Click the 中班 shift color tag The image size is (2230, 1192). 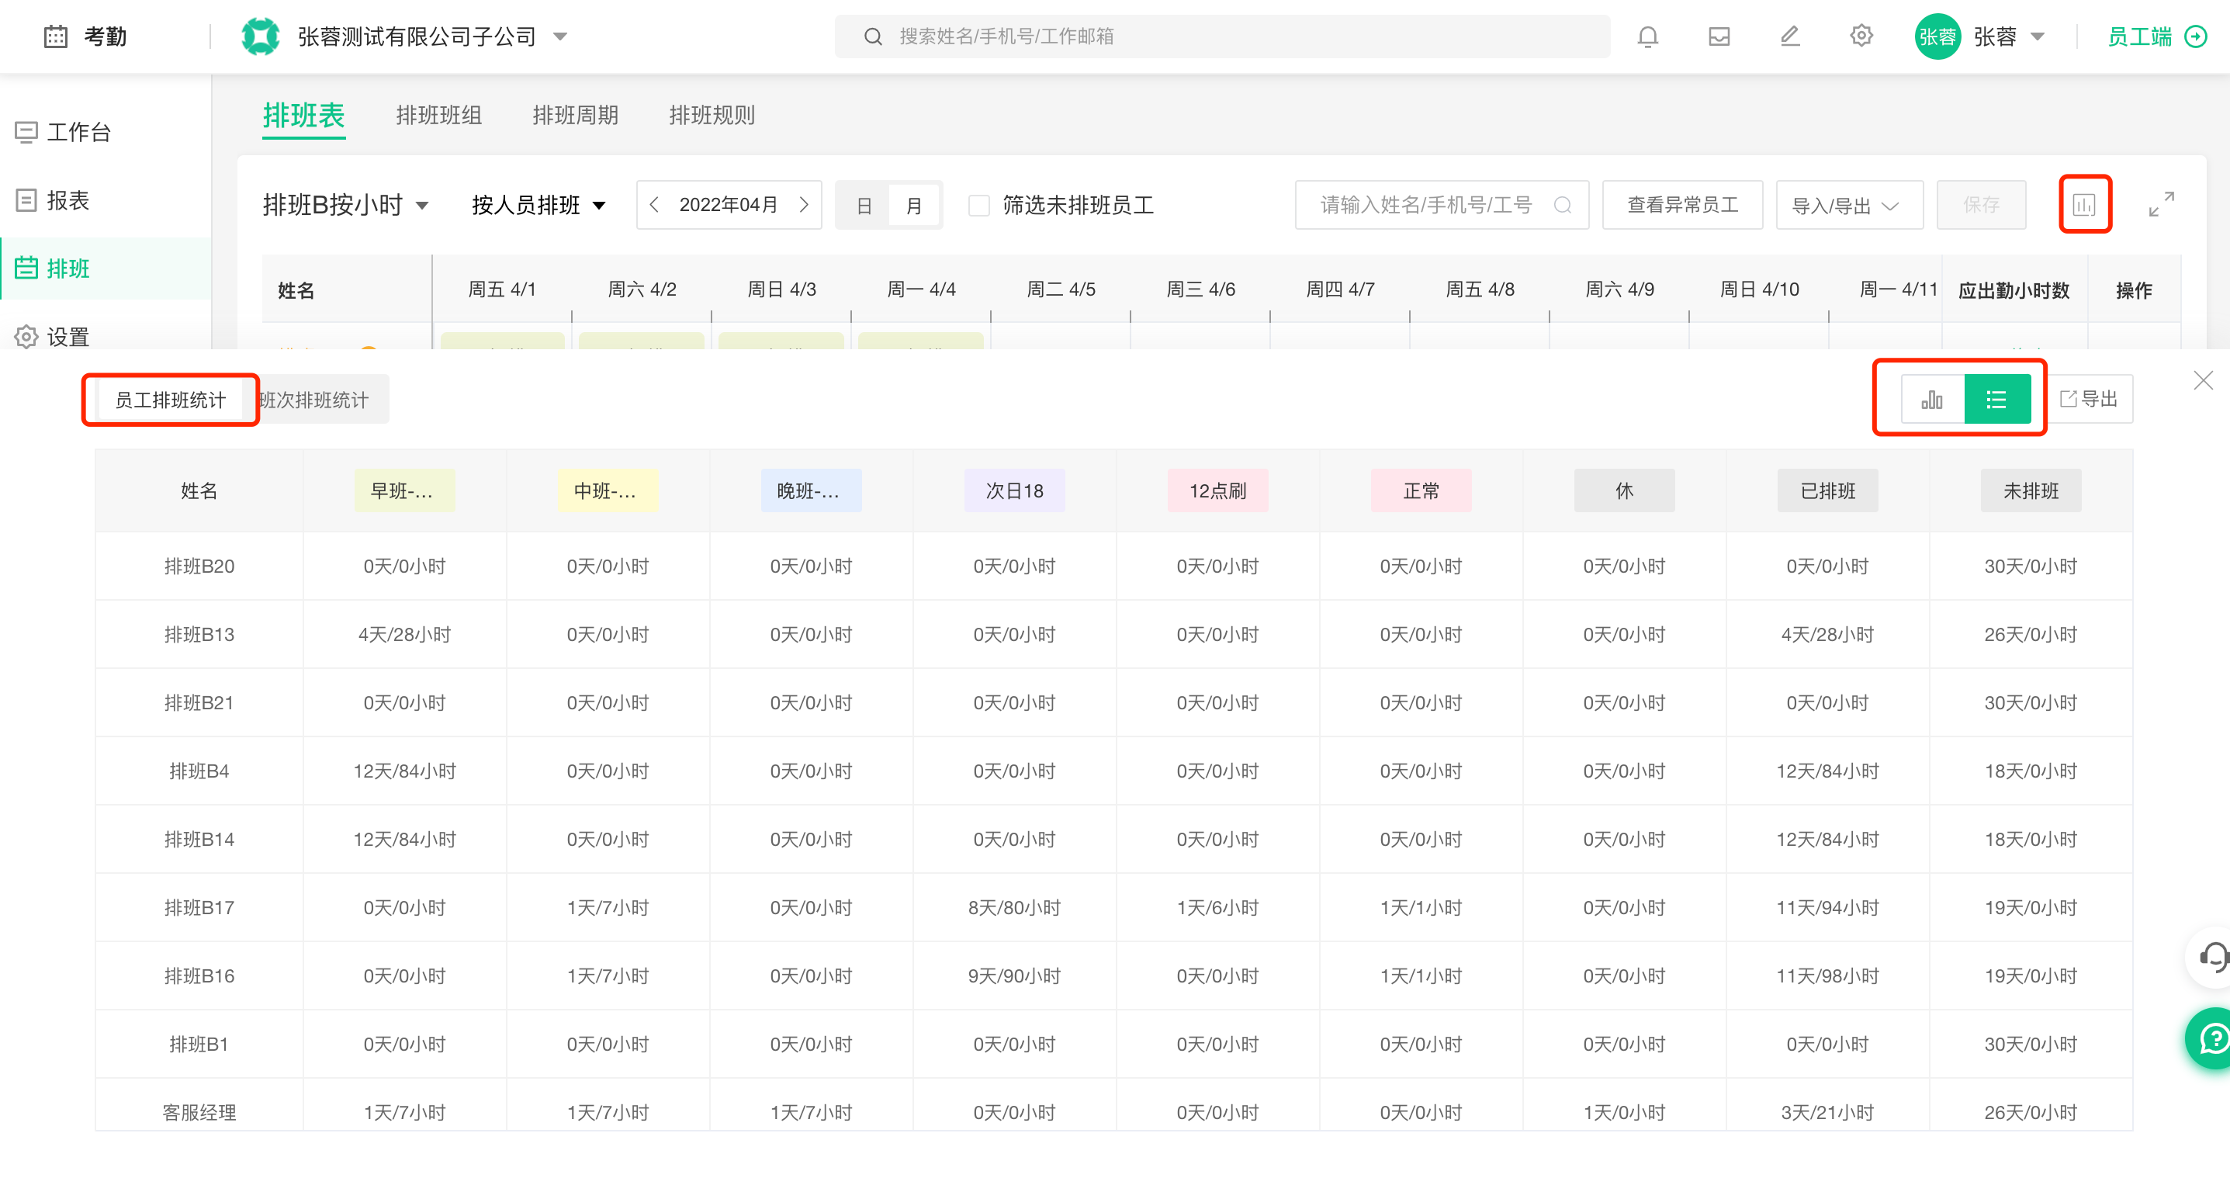coord(608,490)
